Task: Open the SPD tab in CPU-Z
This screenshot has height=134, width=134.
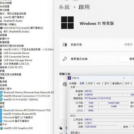Action: coord(98,83)
